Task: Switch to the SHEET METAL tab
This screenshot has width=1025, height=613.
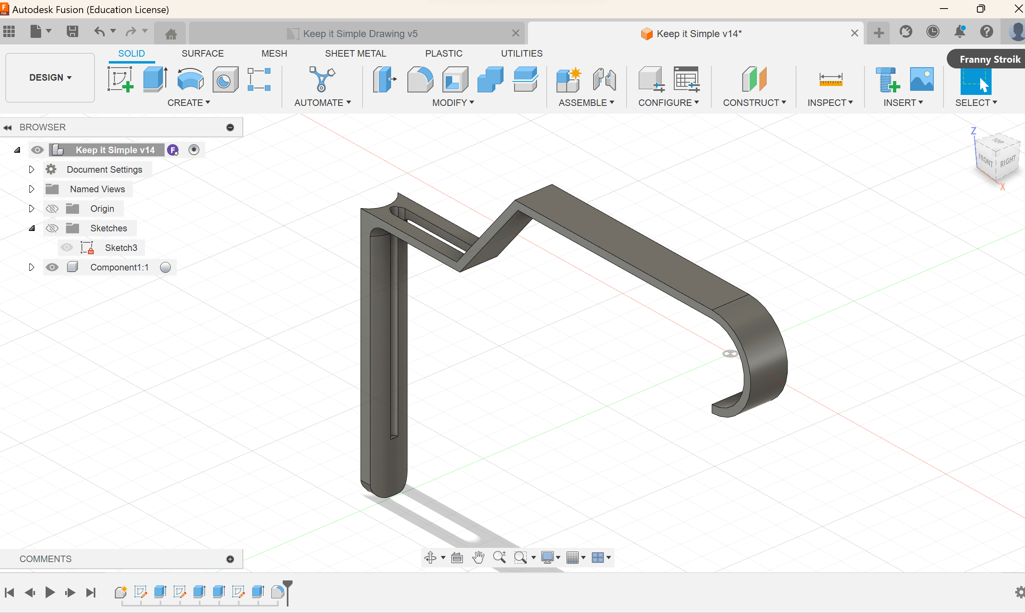Action: (355, 53)
